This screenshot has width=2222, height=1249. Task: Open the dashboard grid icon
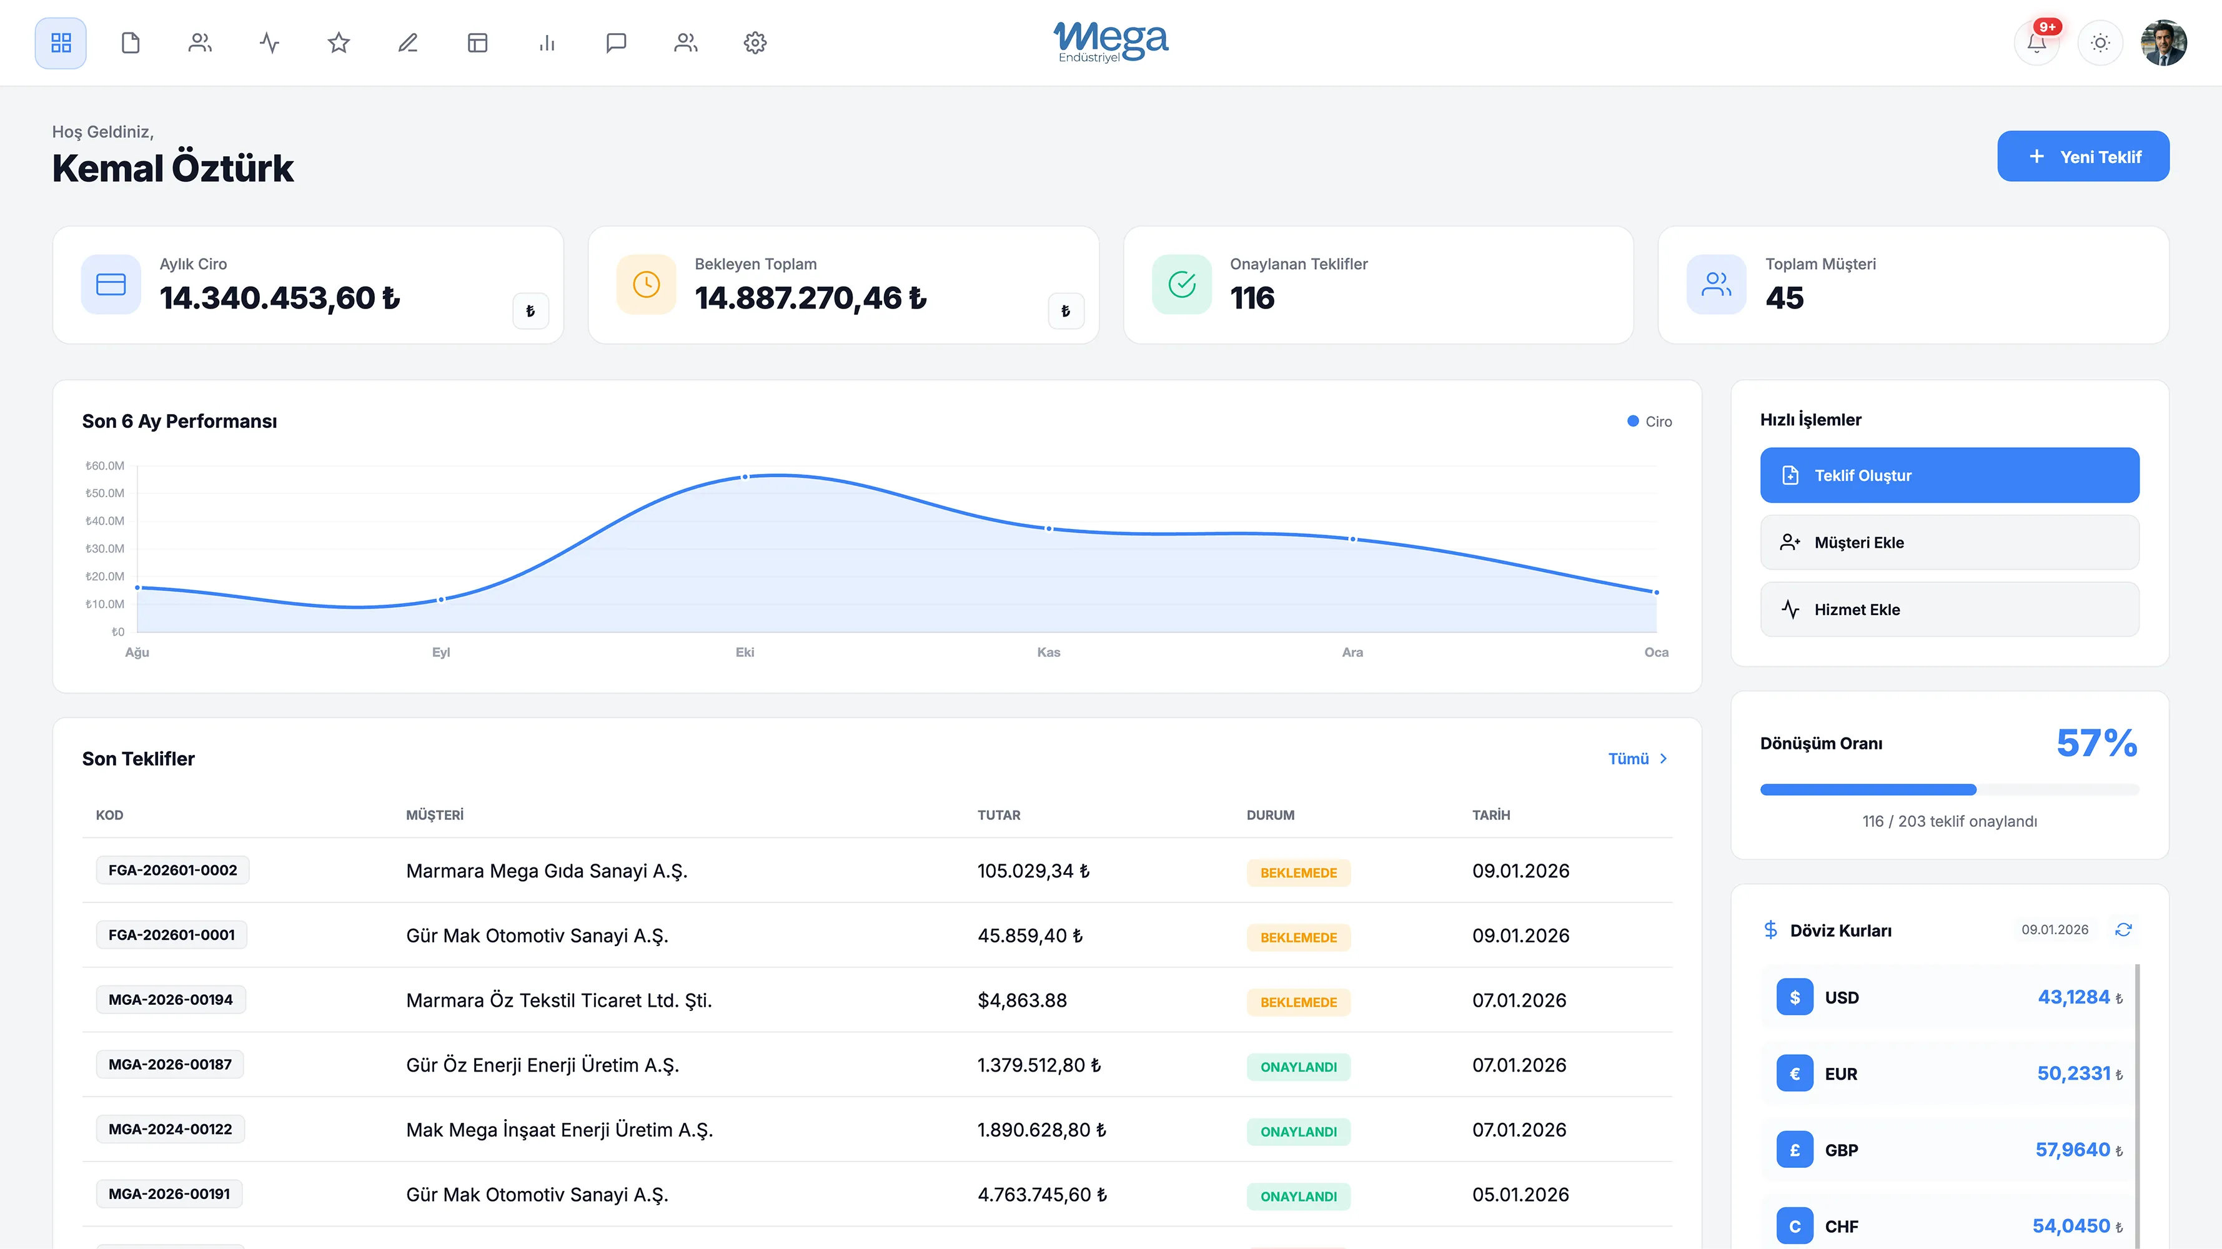coord(61,42)
